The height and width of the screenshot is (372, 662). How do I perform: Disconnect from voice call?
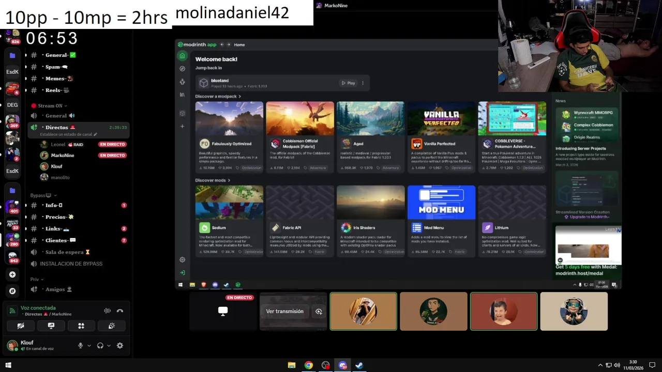(120, 311)
